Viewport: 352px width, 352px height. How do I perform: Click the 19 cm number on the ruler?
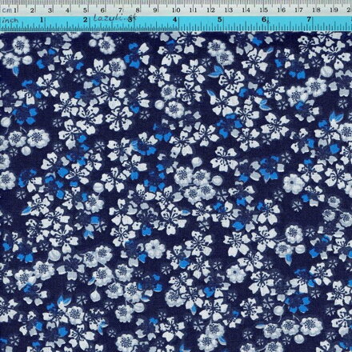pos(334,10)
